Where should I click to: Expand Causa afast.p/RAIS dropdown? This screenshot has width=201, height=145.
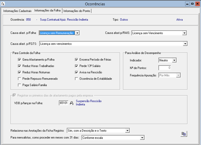coord(184,33)
